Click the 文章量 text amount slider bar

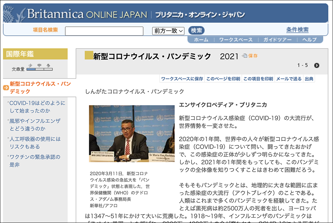(40, 69)
